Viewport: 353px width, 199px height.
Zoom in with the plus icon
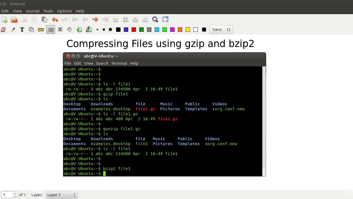(x=135, y=19)
